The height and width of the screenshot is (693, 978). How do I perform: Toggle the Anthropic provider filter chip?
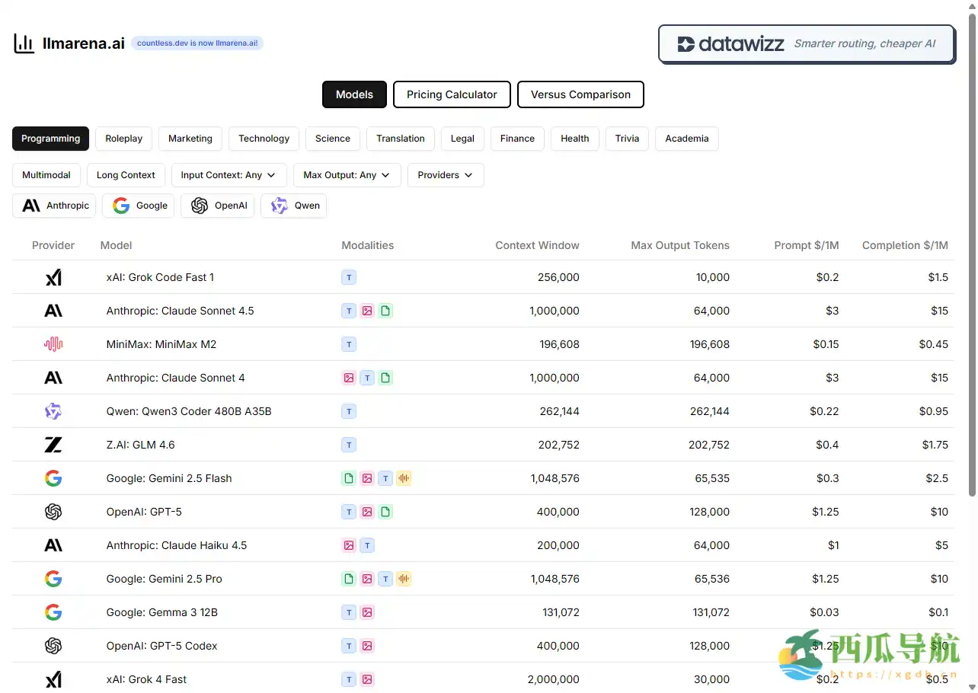[x=55, y=206]
